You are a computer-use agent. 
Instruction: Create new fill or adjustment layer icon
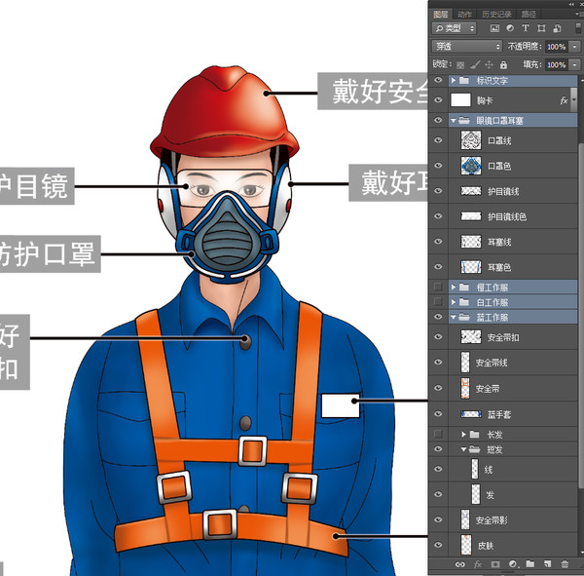[513, 564]
